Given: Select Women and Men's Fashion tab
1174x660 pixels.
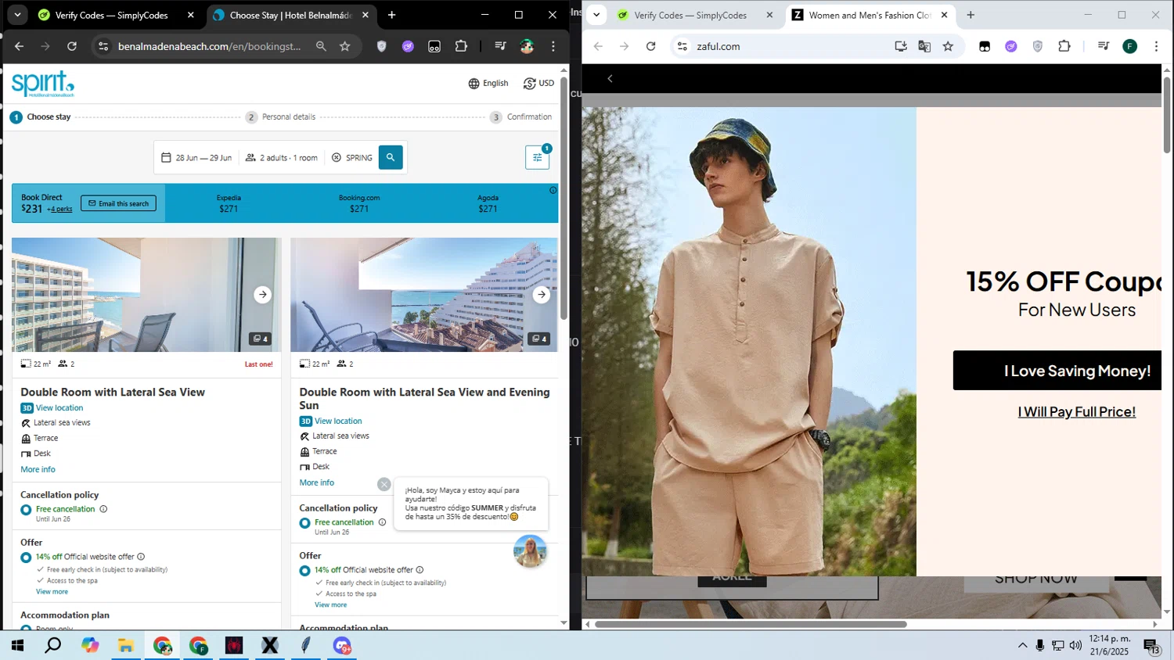Looking at the screenshot, I should click(x=869, y=15).
